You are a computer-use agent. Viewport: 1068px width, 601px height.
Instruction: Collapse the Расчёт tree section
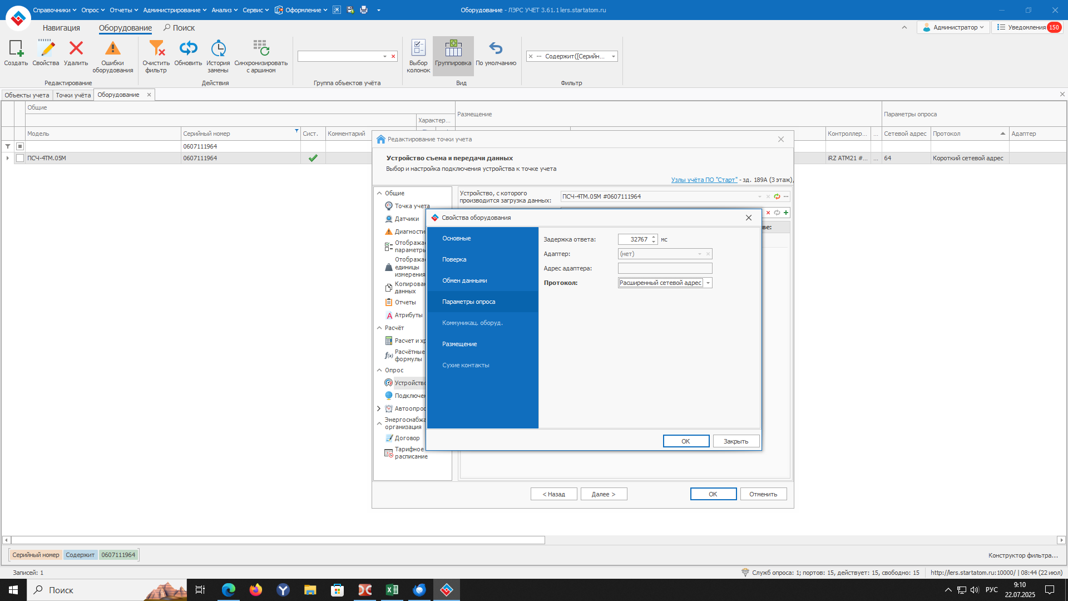(379, 328)
